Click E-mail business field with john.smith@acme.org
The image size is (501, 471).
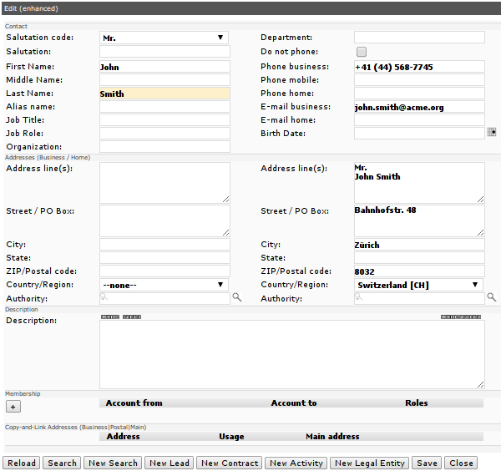[419, 107]
